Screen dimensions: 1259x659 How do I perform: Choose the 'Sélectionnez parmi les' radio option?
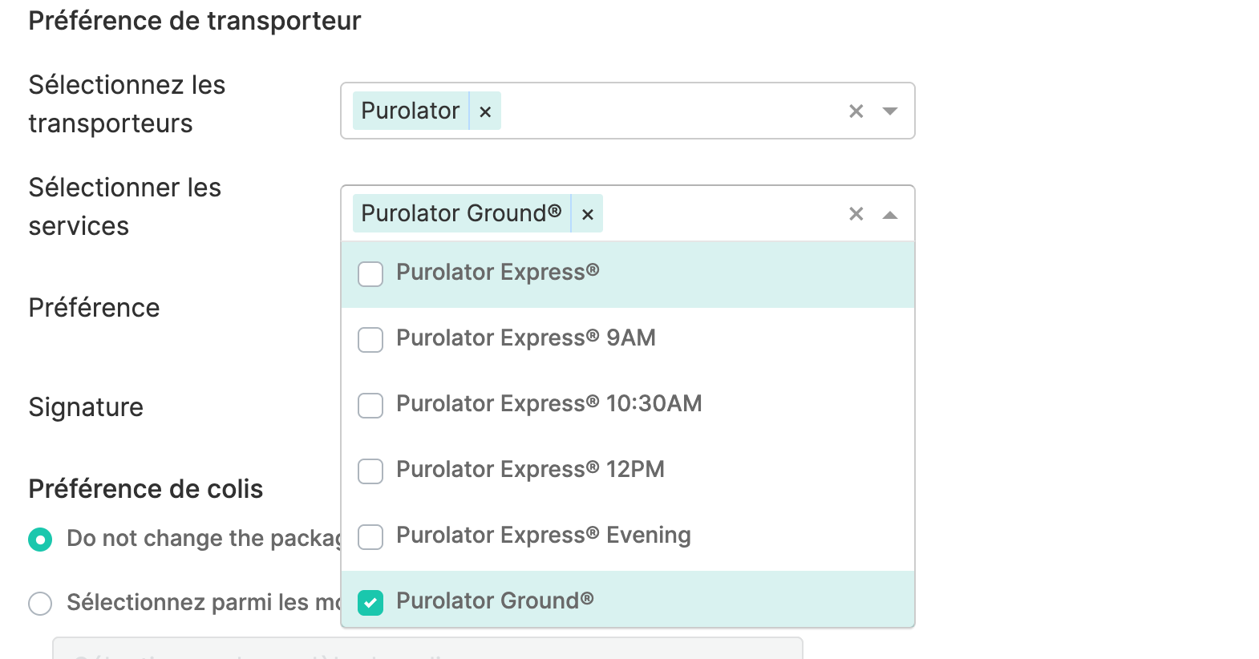[x=40, y=604]
